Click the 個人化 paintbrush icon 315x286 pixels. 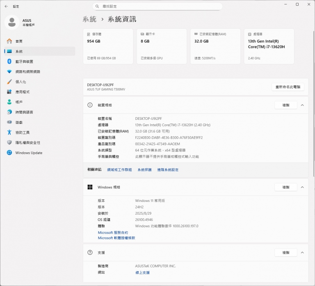pyautogui.click(x=9, y=82)
